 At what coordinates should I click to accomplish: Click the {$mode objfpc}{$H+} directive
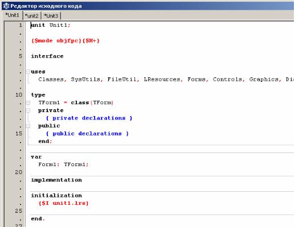pyautogui.click(x=66, y=40)
